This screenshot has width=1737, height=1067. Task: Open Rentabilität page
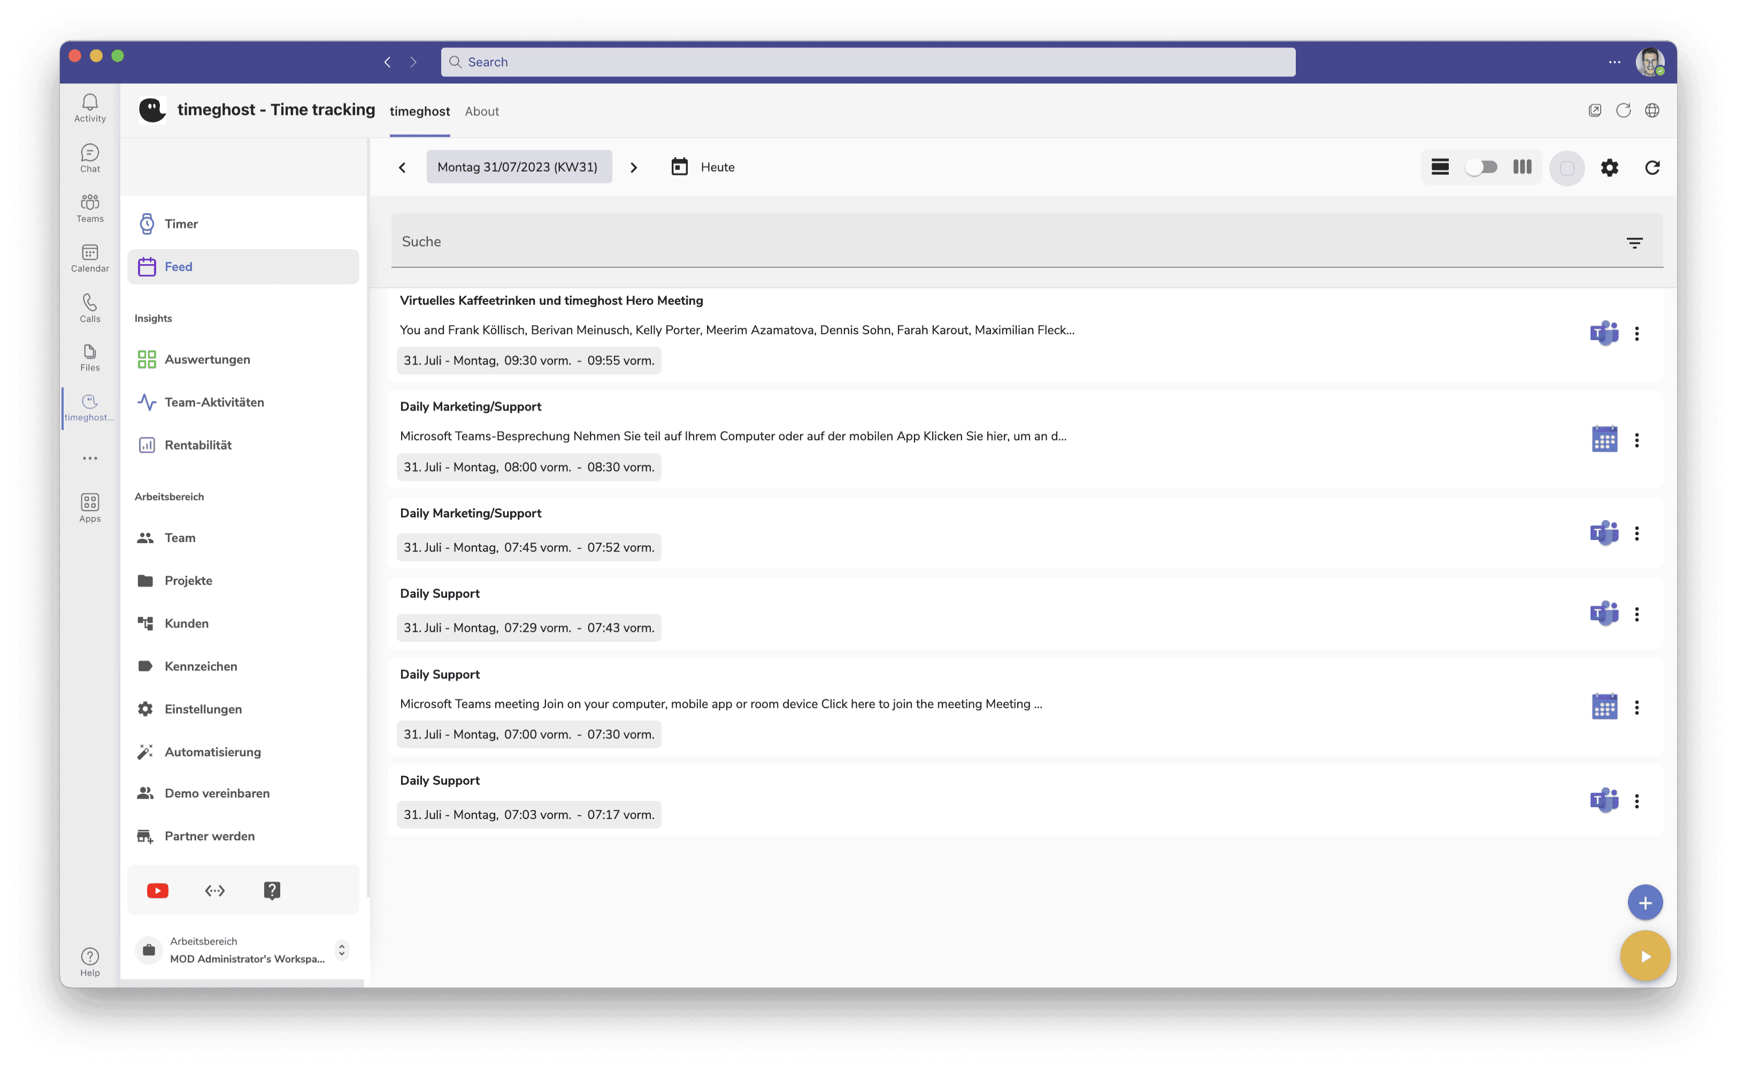point(243,445)
